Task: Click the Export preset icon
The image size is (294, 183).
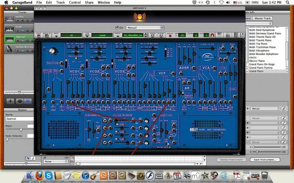Action: coord(161,35)
